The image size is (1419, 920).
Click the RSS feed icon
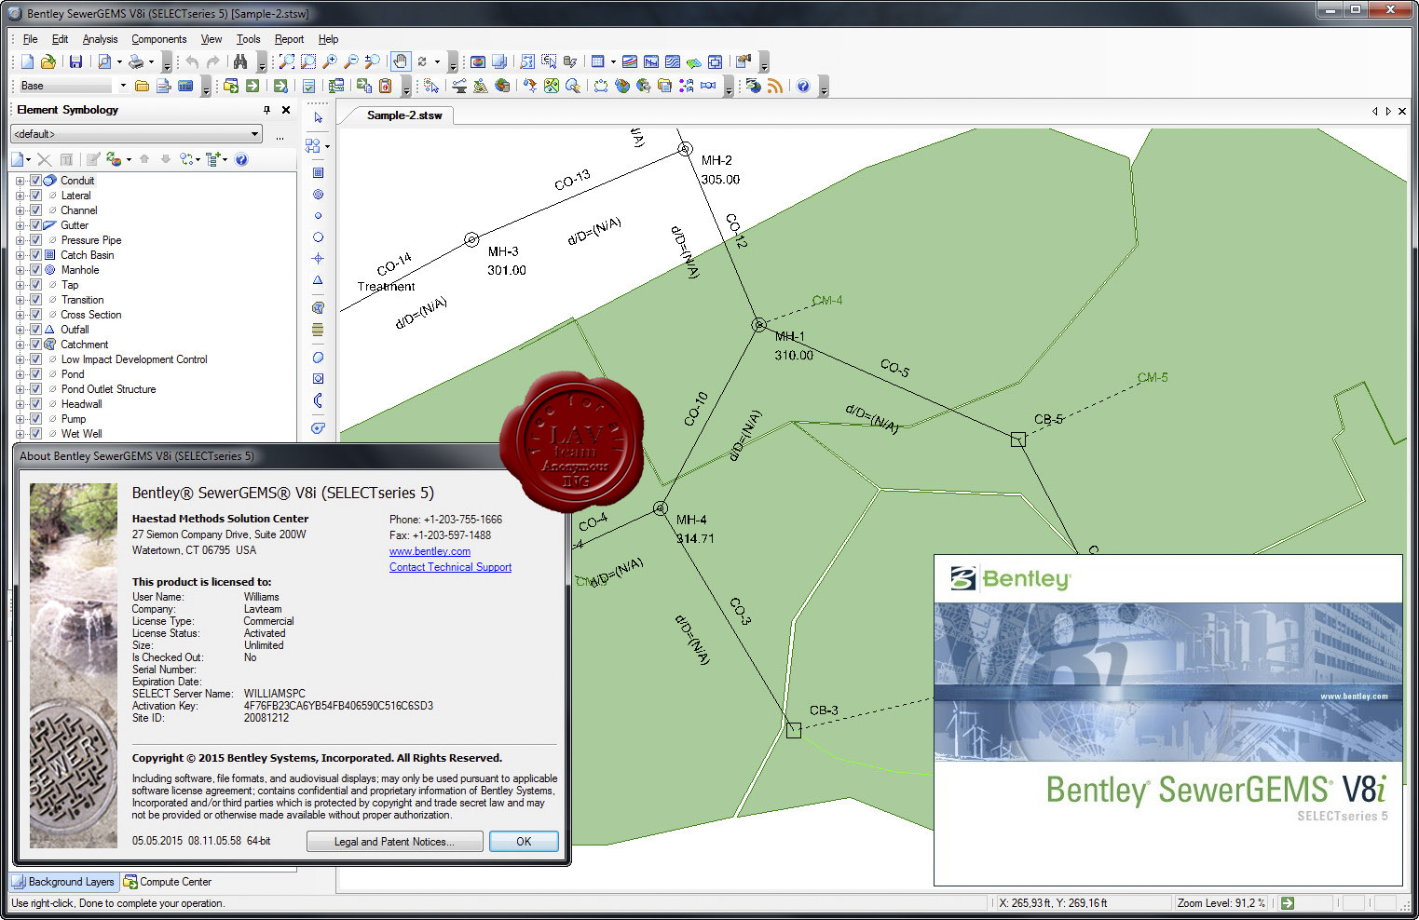774,86
